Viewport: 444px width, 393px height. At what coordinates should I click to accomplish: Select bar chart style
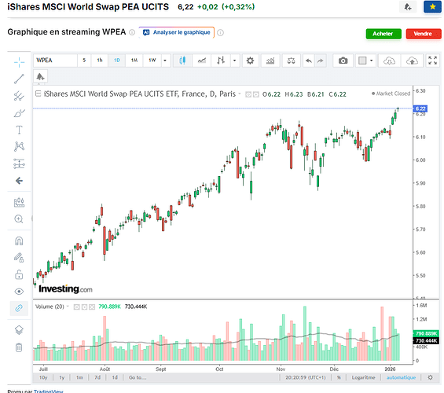tap(221, 61)
